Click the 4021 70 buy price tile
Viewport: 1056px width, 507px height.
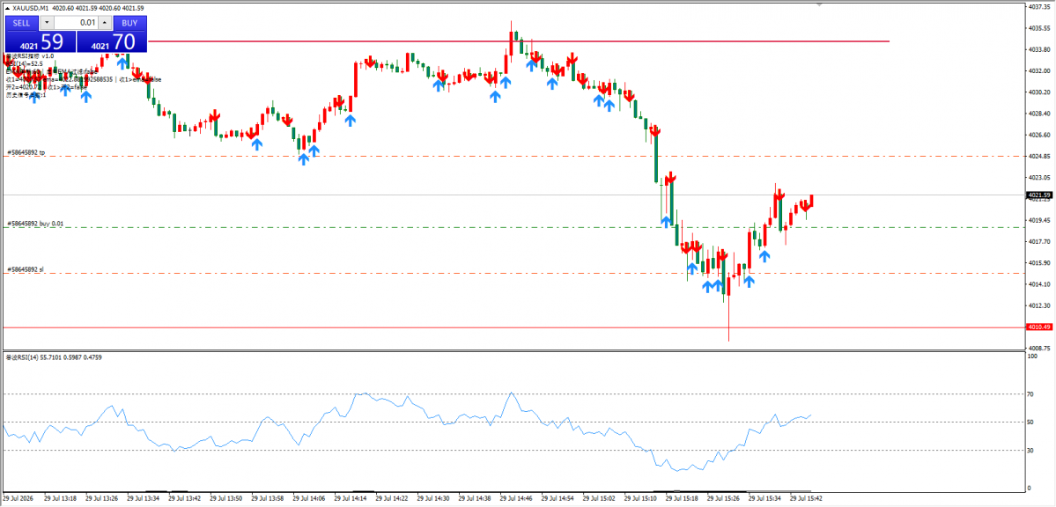pos(112,41)
